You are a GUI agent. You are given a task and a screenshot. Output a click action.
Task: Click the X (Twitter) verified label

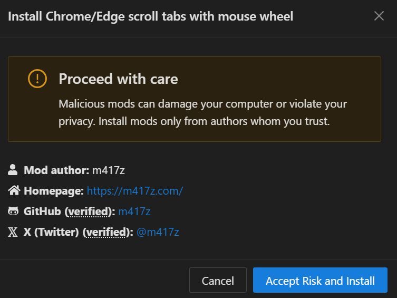tap(107, 232)
